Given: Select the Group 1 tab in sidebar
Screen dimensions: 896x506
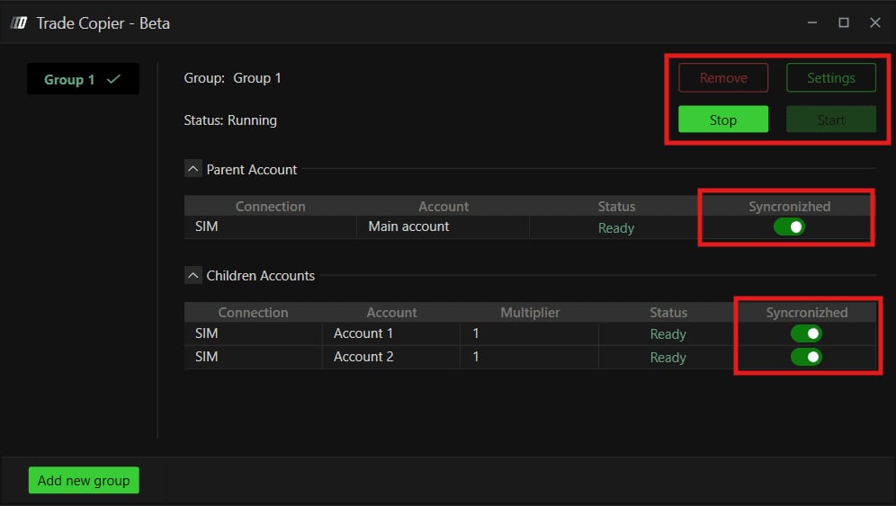Looking at the screenshot, I should (83, 79).
